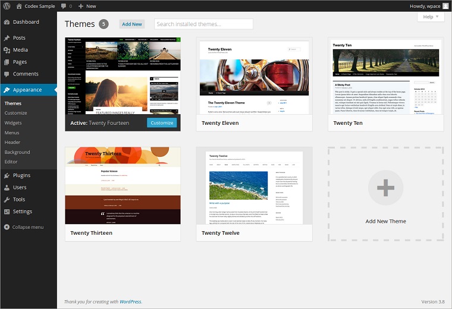Click the comments bubble icon in admin bar
This screenshot has height=309, width=452.
click(x=64, y=6)
